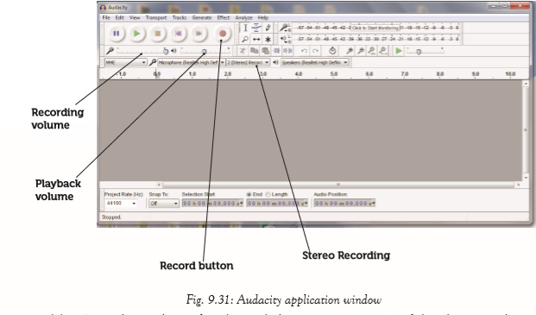Click the Zoom In magnifier icon
536x315 pixels.
[350, 51]
